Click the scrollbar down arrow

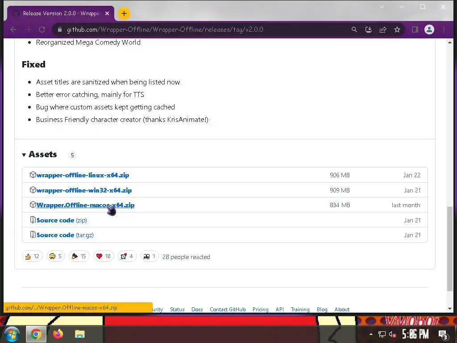tap(450, 309)
